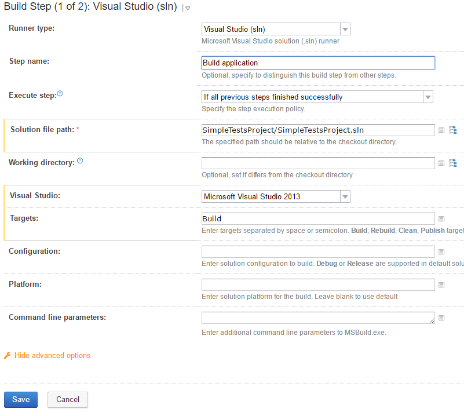Image resolution: width=464 pixels, height=416 pixels.
Task: Open the Execute step policy dropdown
Action: [317, 97]
